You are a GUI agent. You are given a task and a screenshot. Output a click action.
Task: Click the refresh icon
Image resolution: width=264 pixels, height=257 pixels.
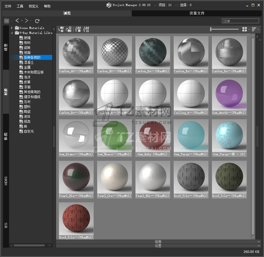tap(37, 21)
